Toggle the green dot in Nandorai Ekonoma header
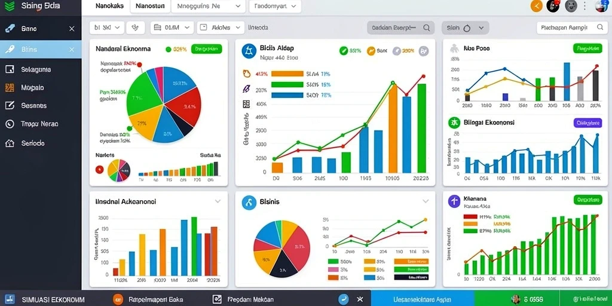 point(169,49)
